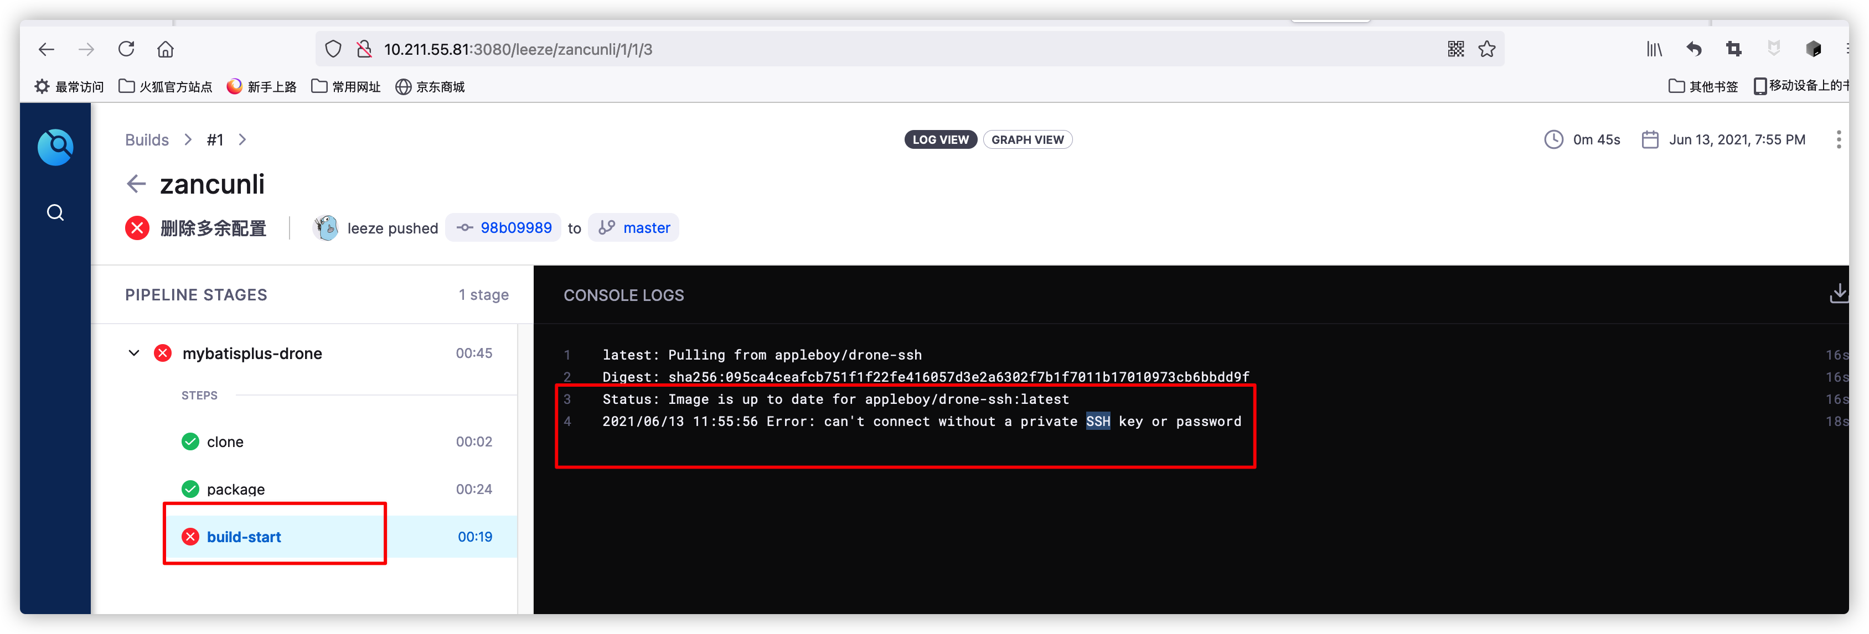
Task: Go to Builds breadcrumb
Action: click(147, 139)
